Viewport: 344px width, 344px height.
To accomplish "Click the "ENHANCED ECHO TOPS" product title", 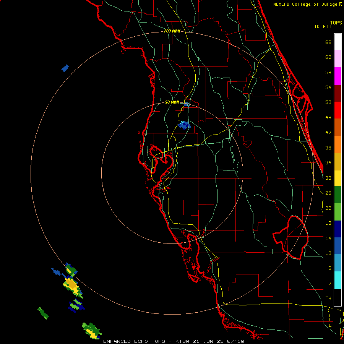I will [134, 341].
